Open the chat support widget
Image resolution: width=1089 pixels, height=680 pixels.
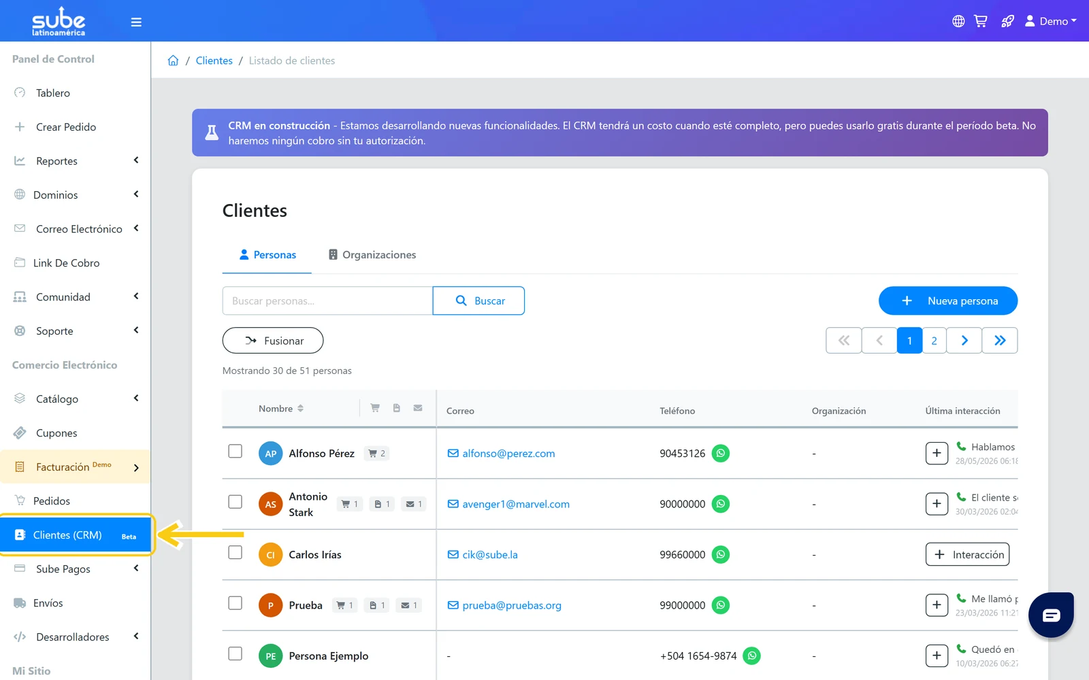1051,615
